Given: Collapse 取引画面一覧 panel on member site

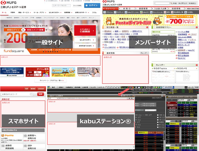Looking at the screenshot, I should pyautogui.click(x=147, y=27).
